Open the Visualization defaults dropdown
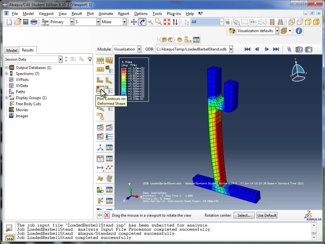The width and height of the screenshot is (325, 244). (277, 31)
